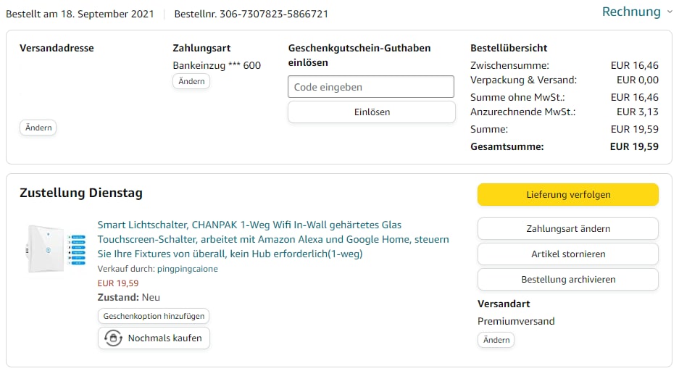Click Ändern under Zahlungsart Bankeinzug
679x371 pixels.
[x=191, y=81]
